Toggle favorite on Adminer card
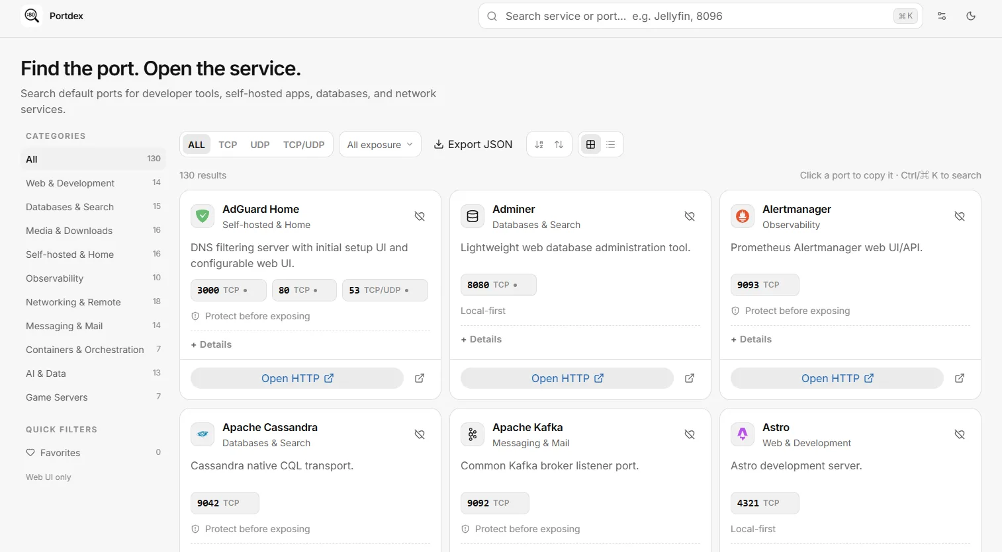Viewport: 1002px width, 552px height. pyautogui.click(x=690, y=216)
